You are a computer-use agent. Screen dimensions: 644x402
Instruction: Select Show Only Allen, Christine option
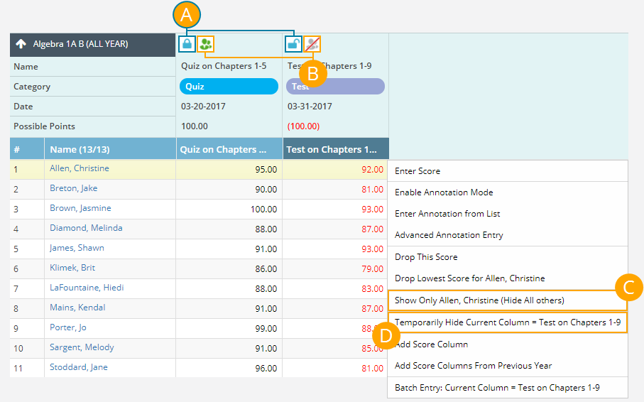pos(508,300)
